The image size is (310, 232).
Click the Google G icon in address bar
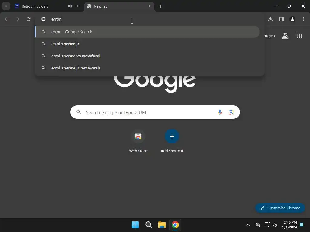click(x=44, y=19)
